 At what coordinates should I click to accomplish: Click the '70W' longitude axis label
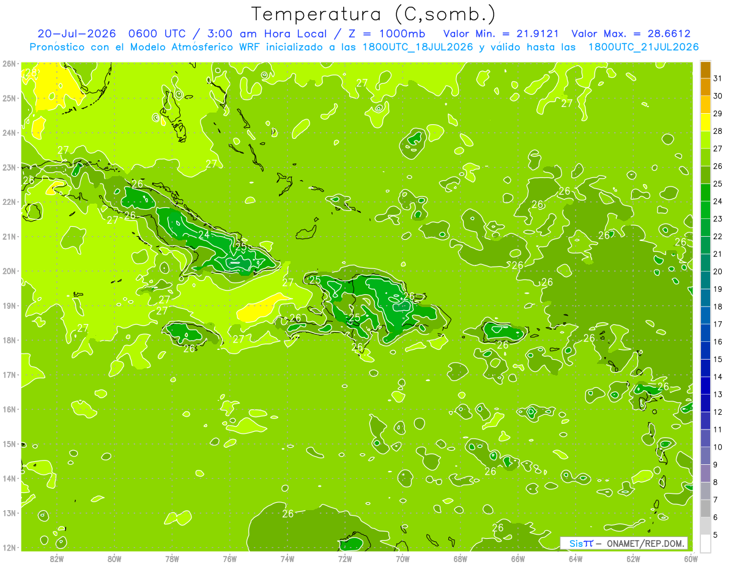[402, 558]
